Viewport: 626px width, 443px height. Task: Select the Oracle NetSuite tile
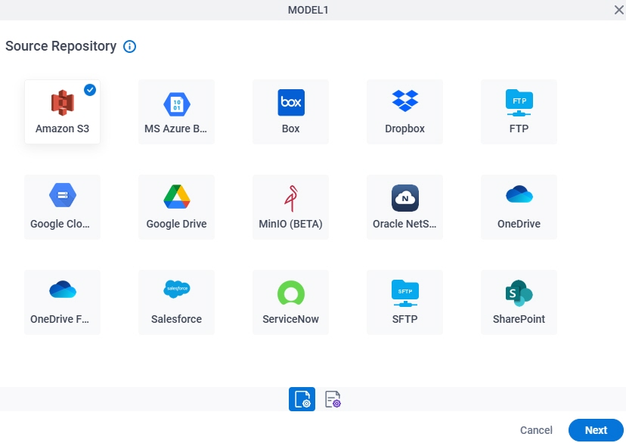point(404,207)
